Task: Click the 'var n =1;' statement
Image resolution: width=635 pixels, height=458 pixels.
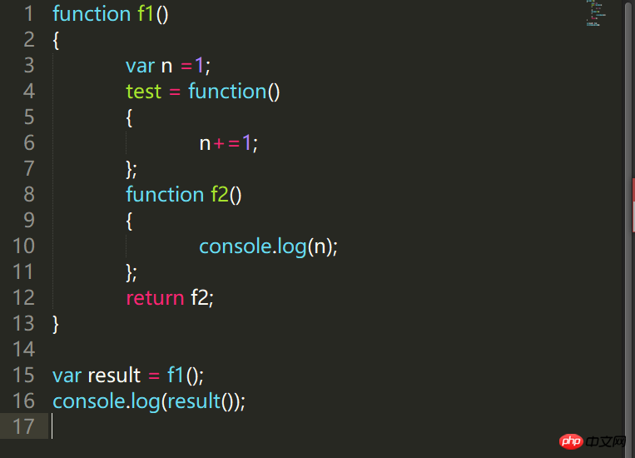Action: coord(167,66)
